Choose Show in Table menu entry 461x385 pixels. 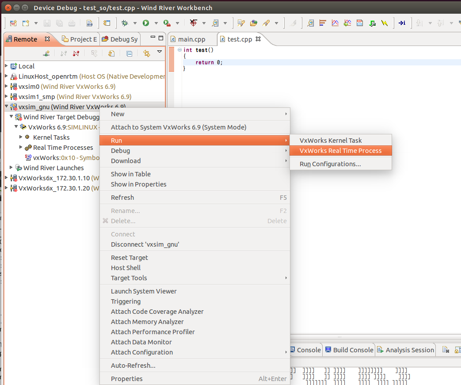(x=195, y=174)
